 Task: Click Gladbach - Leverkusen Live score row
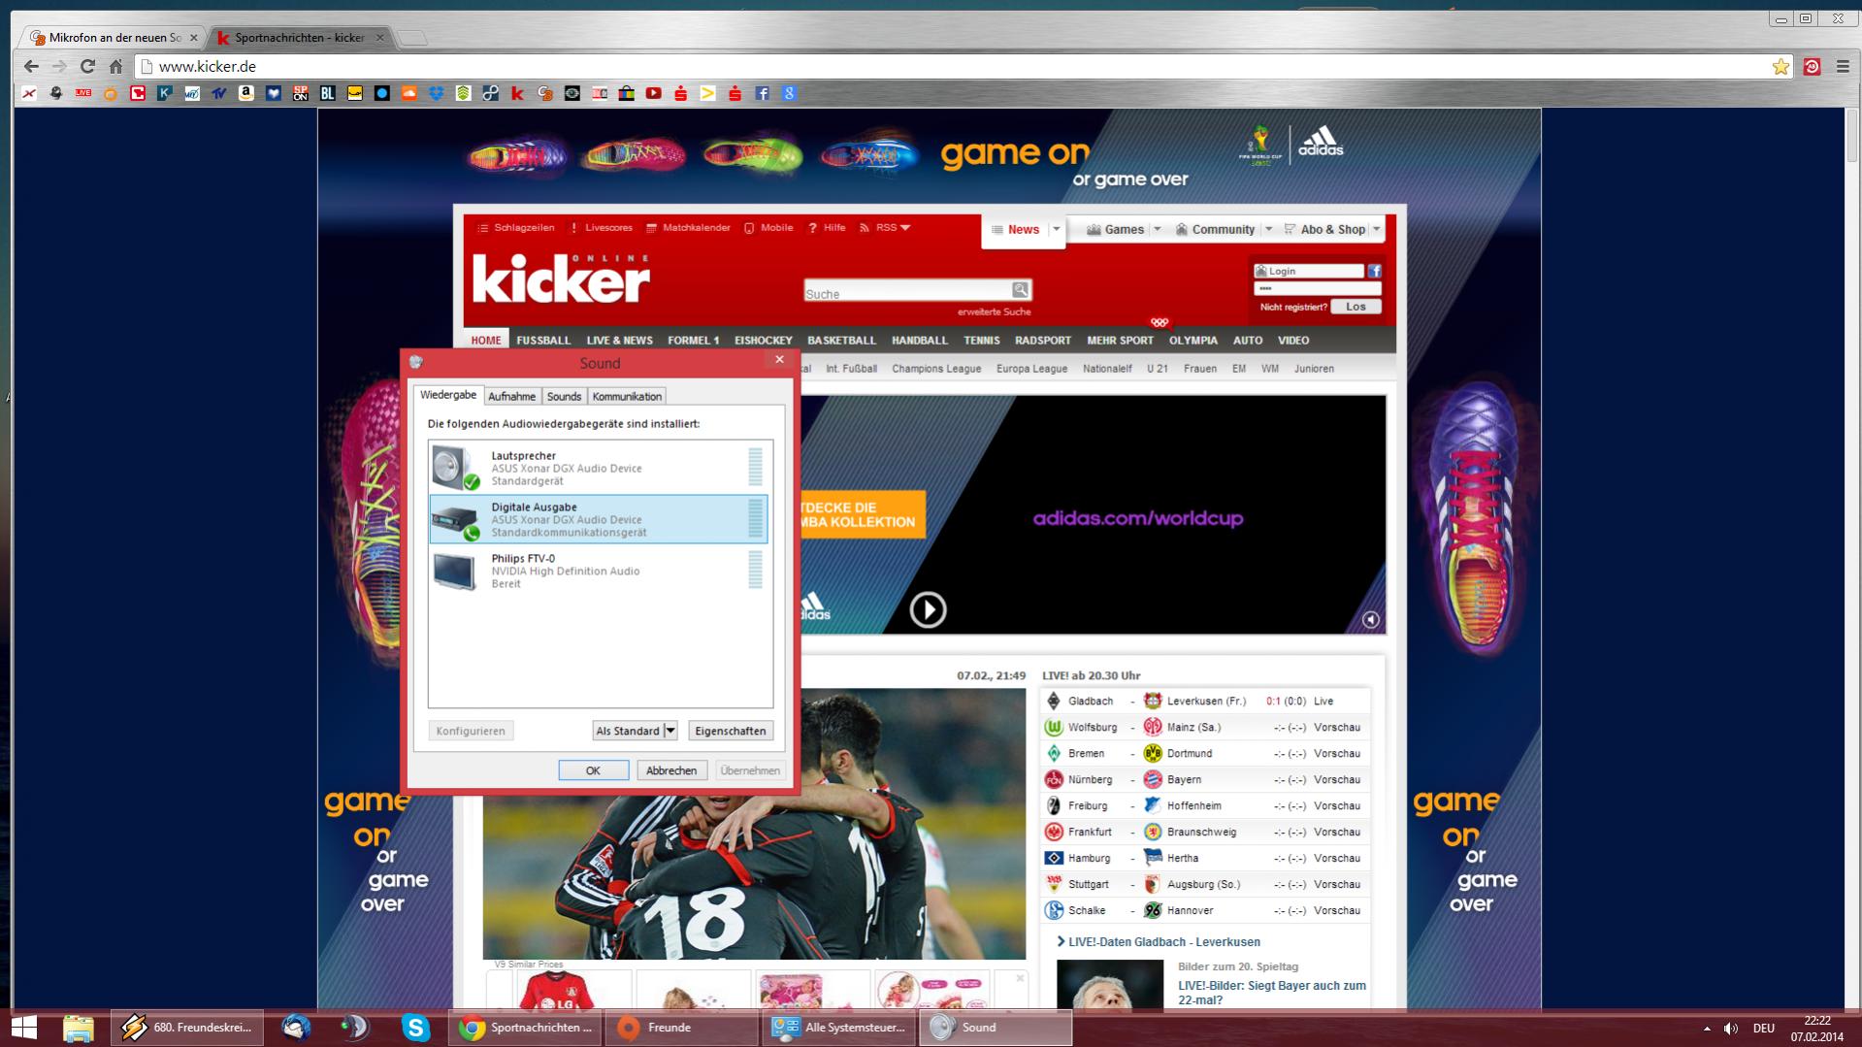[x=1205, y=701]
